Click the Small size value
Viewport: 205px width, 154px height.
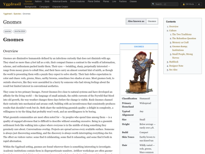[x=142, y=119]
